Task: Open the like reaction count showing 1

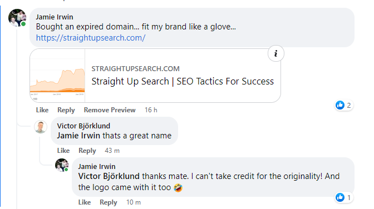Action: (344, 197)
